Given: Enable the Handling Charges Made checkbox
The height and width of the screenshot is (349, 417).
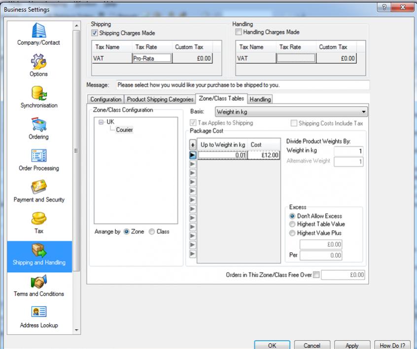Looking at the screenshot, I should [239, 32].
